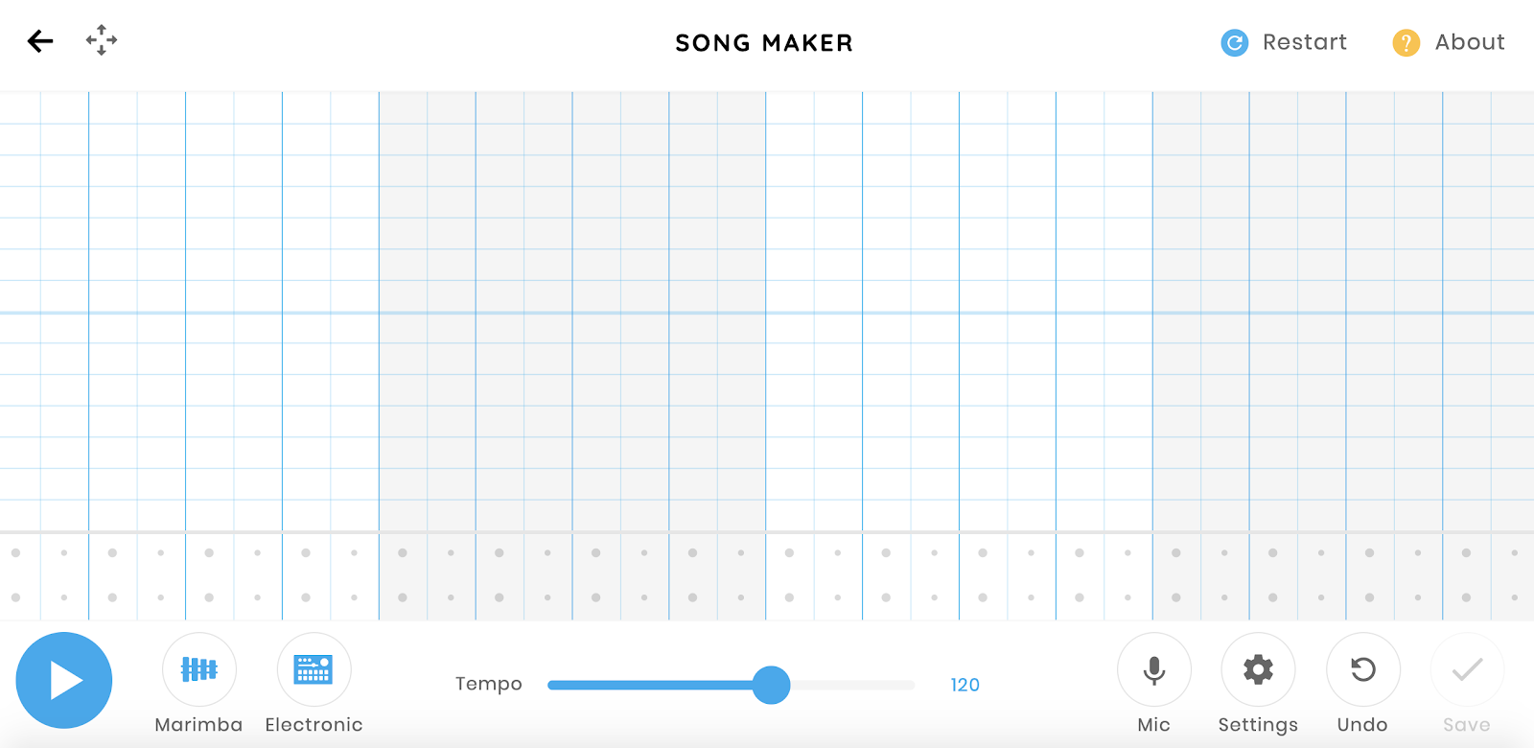Click the Undo icon
The image size is (1534, 748).
[1362, 669]
